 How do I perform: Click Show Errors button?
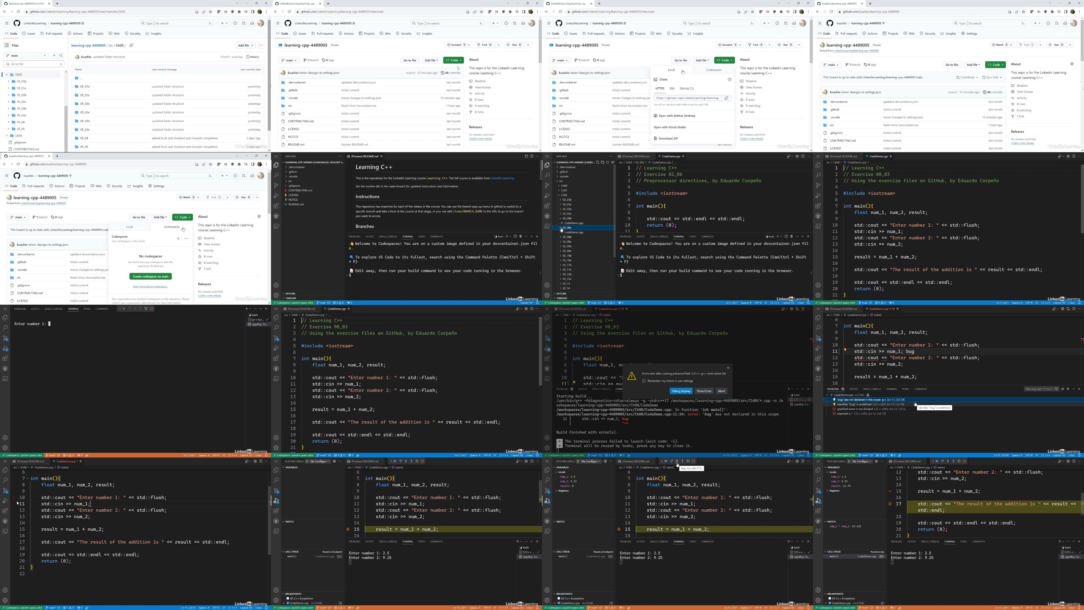pos(704,391)
